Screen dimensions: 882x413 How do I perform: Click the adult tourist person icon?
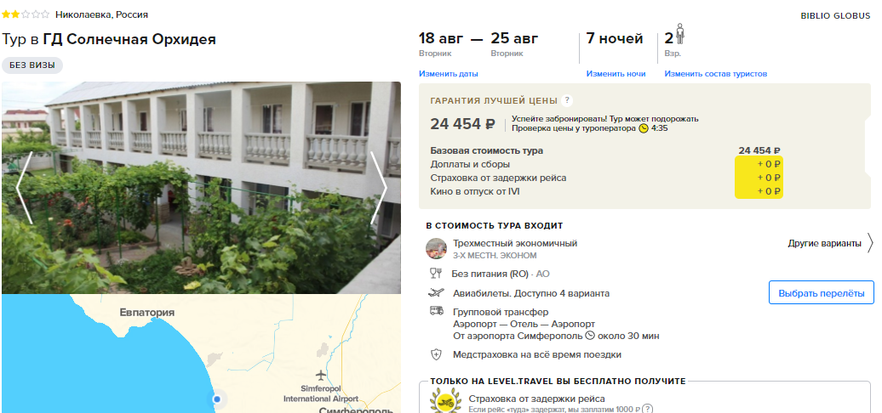tap(679, 34)
